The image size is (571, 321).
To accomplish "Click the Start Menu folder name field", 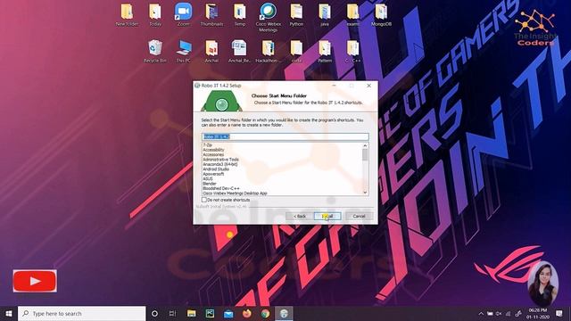I will click(x=285, y=136).
